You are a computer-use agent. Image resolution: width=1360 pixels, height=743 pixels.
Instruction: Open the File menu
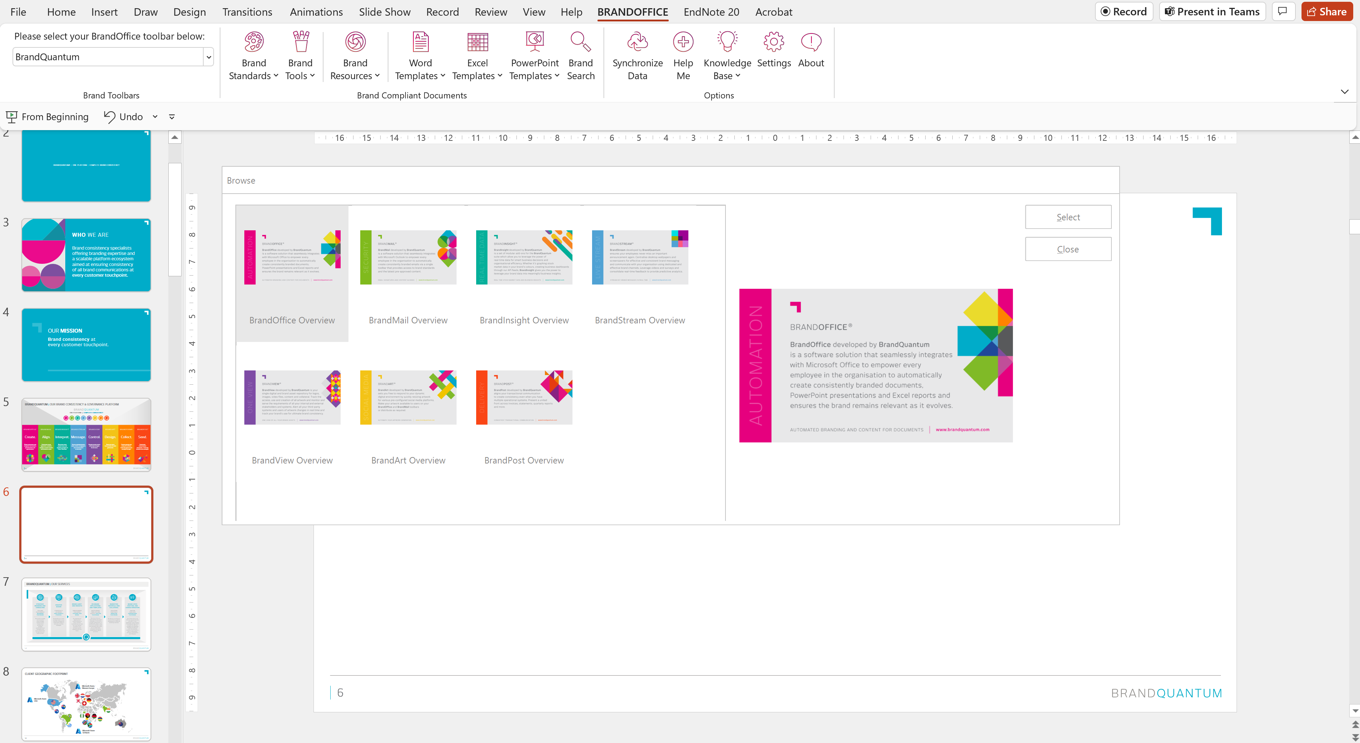[x=18, y=12]
